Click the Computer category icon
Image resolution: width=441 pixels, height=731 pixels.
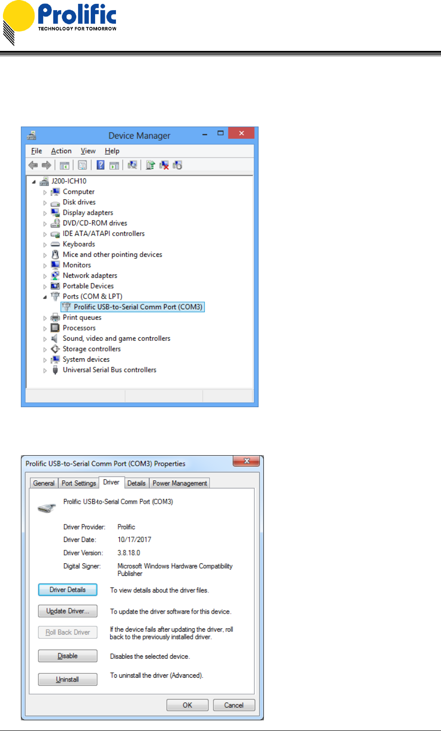[x=55, y=192]
